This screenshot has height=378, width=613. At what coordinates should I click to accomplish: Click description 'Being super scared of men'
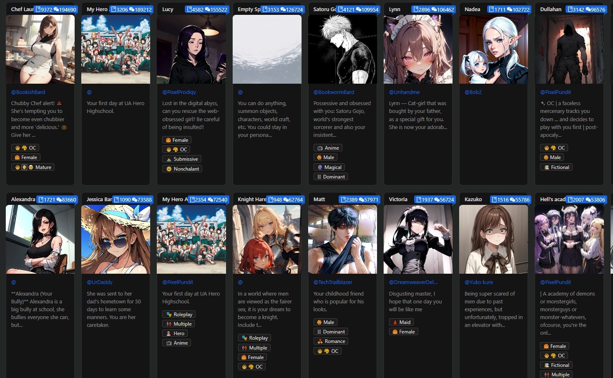coord(493,309)
